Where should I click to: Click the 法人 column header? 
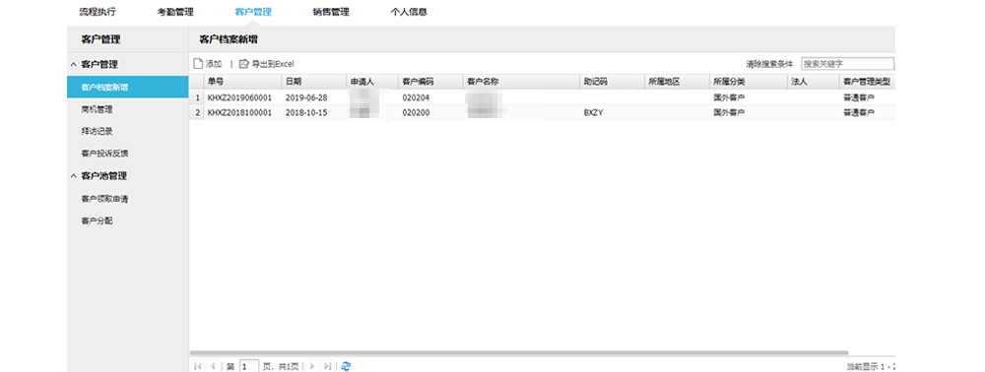pyautogui.click(x=813, y=83)
